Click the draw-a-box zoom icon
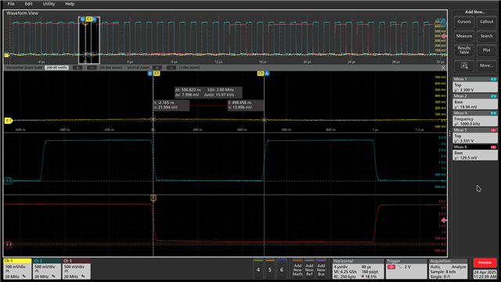 click(464, 66)
